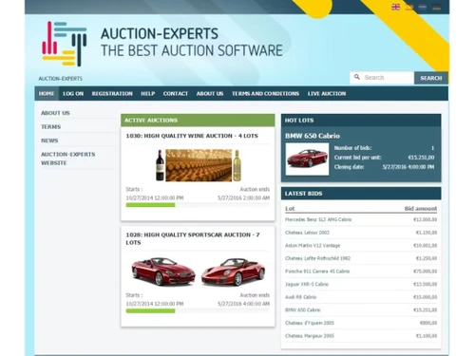Click Chateau d'Yquem 2005 bid row
The image size is (475, 356).
361,323
